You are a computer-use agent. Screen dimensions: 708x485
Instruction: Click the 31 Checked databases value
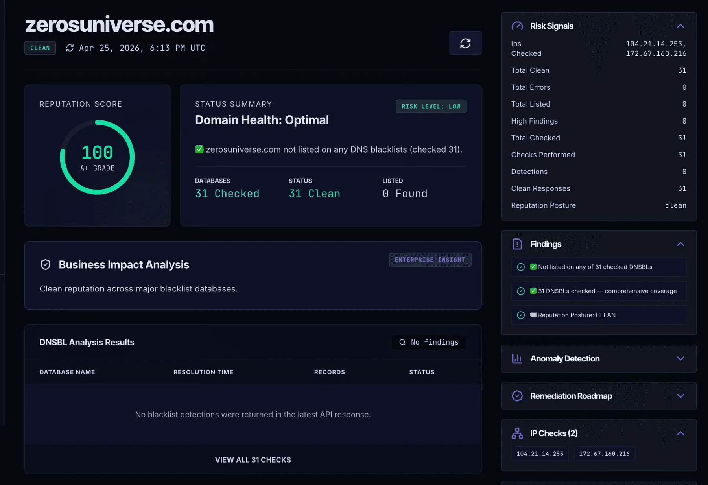[x=227, y=194]
